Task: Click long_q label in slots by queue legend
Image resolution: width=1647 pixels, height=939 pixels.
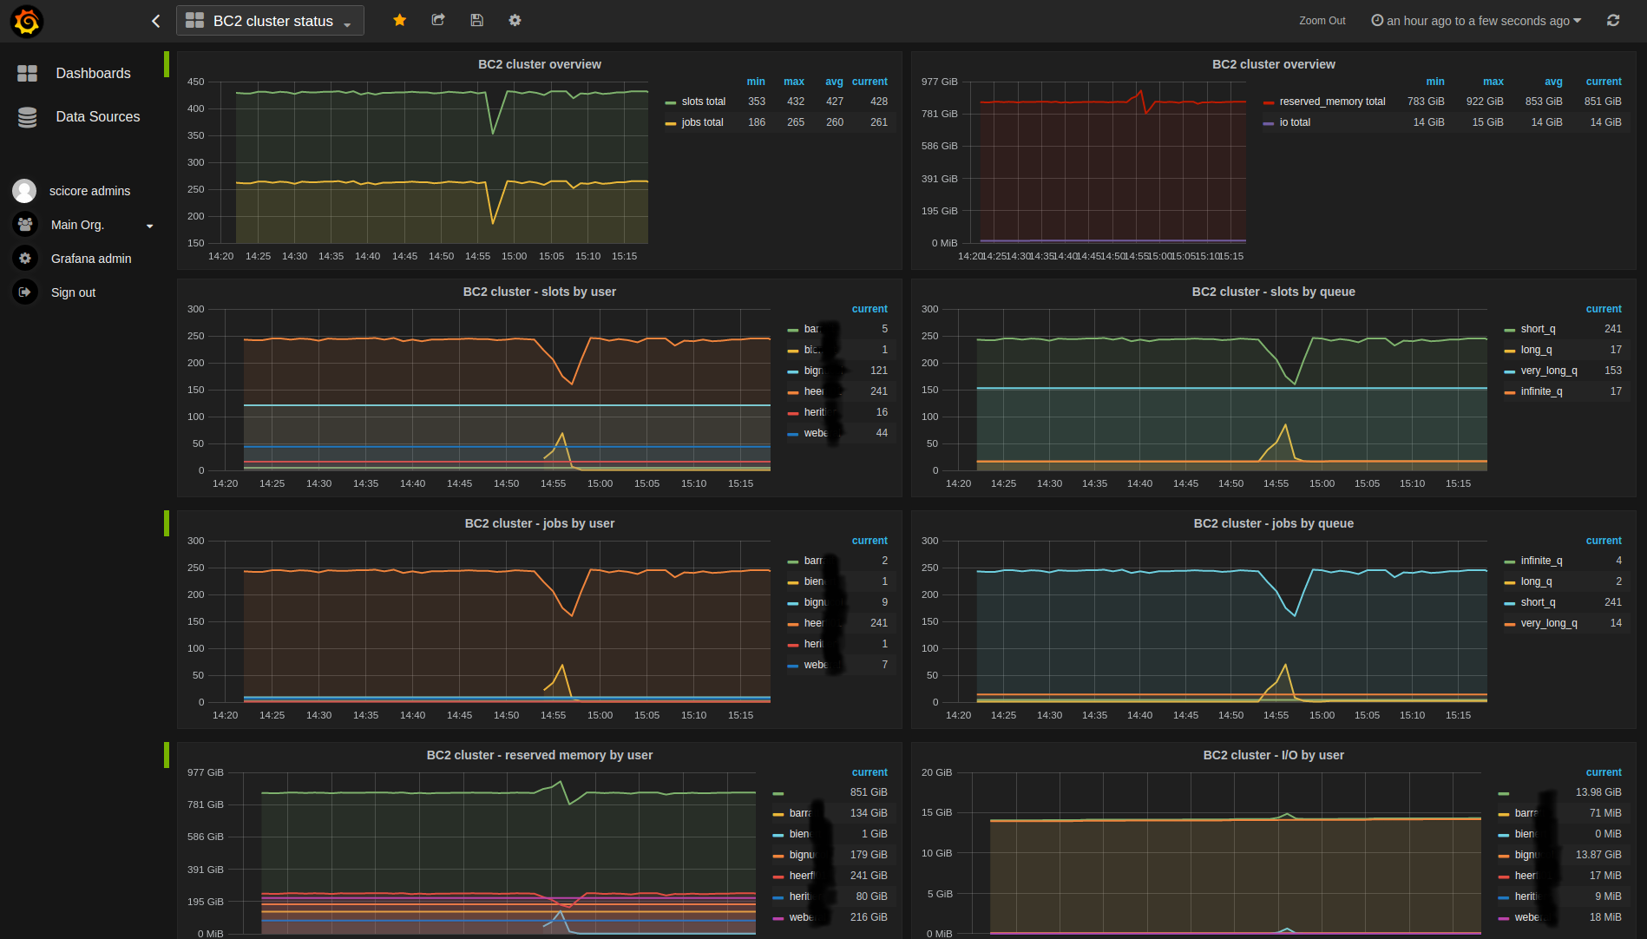Action: click(x=1536, y=350)
